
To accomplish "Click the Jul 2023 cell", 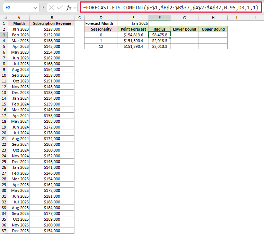I will coord(19,64).
